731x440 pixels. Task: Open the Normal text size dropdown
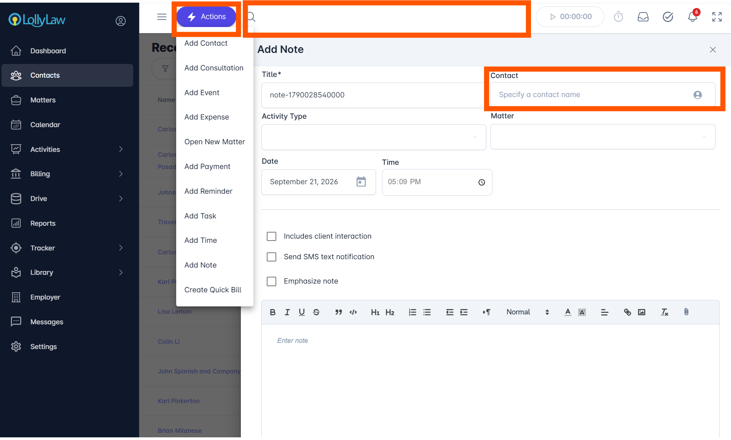(x=527, y=312)
